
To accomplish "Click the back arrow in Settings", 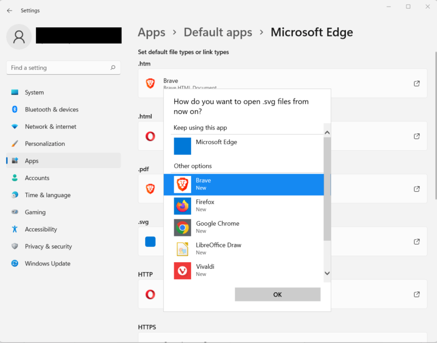I will point(9,10).
